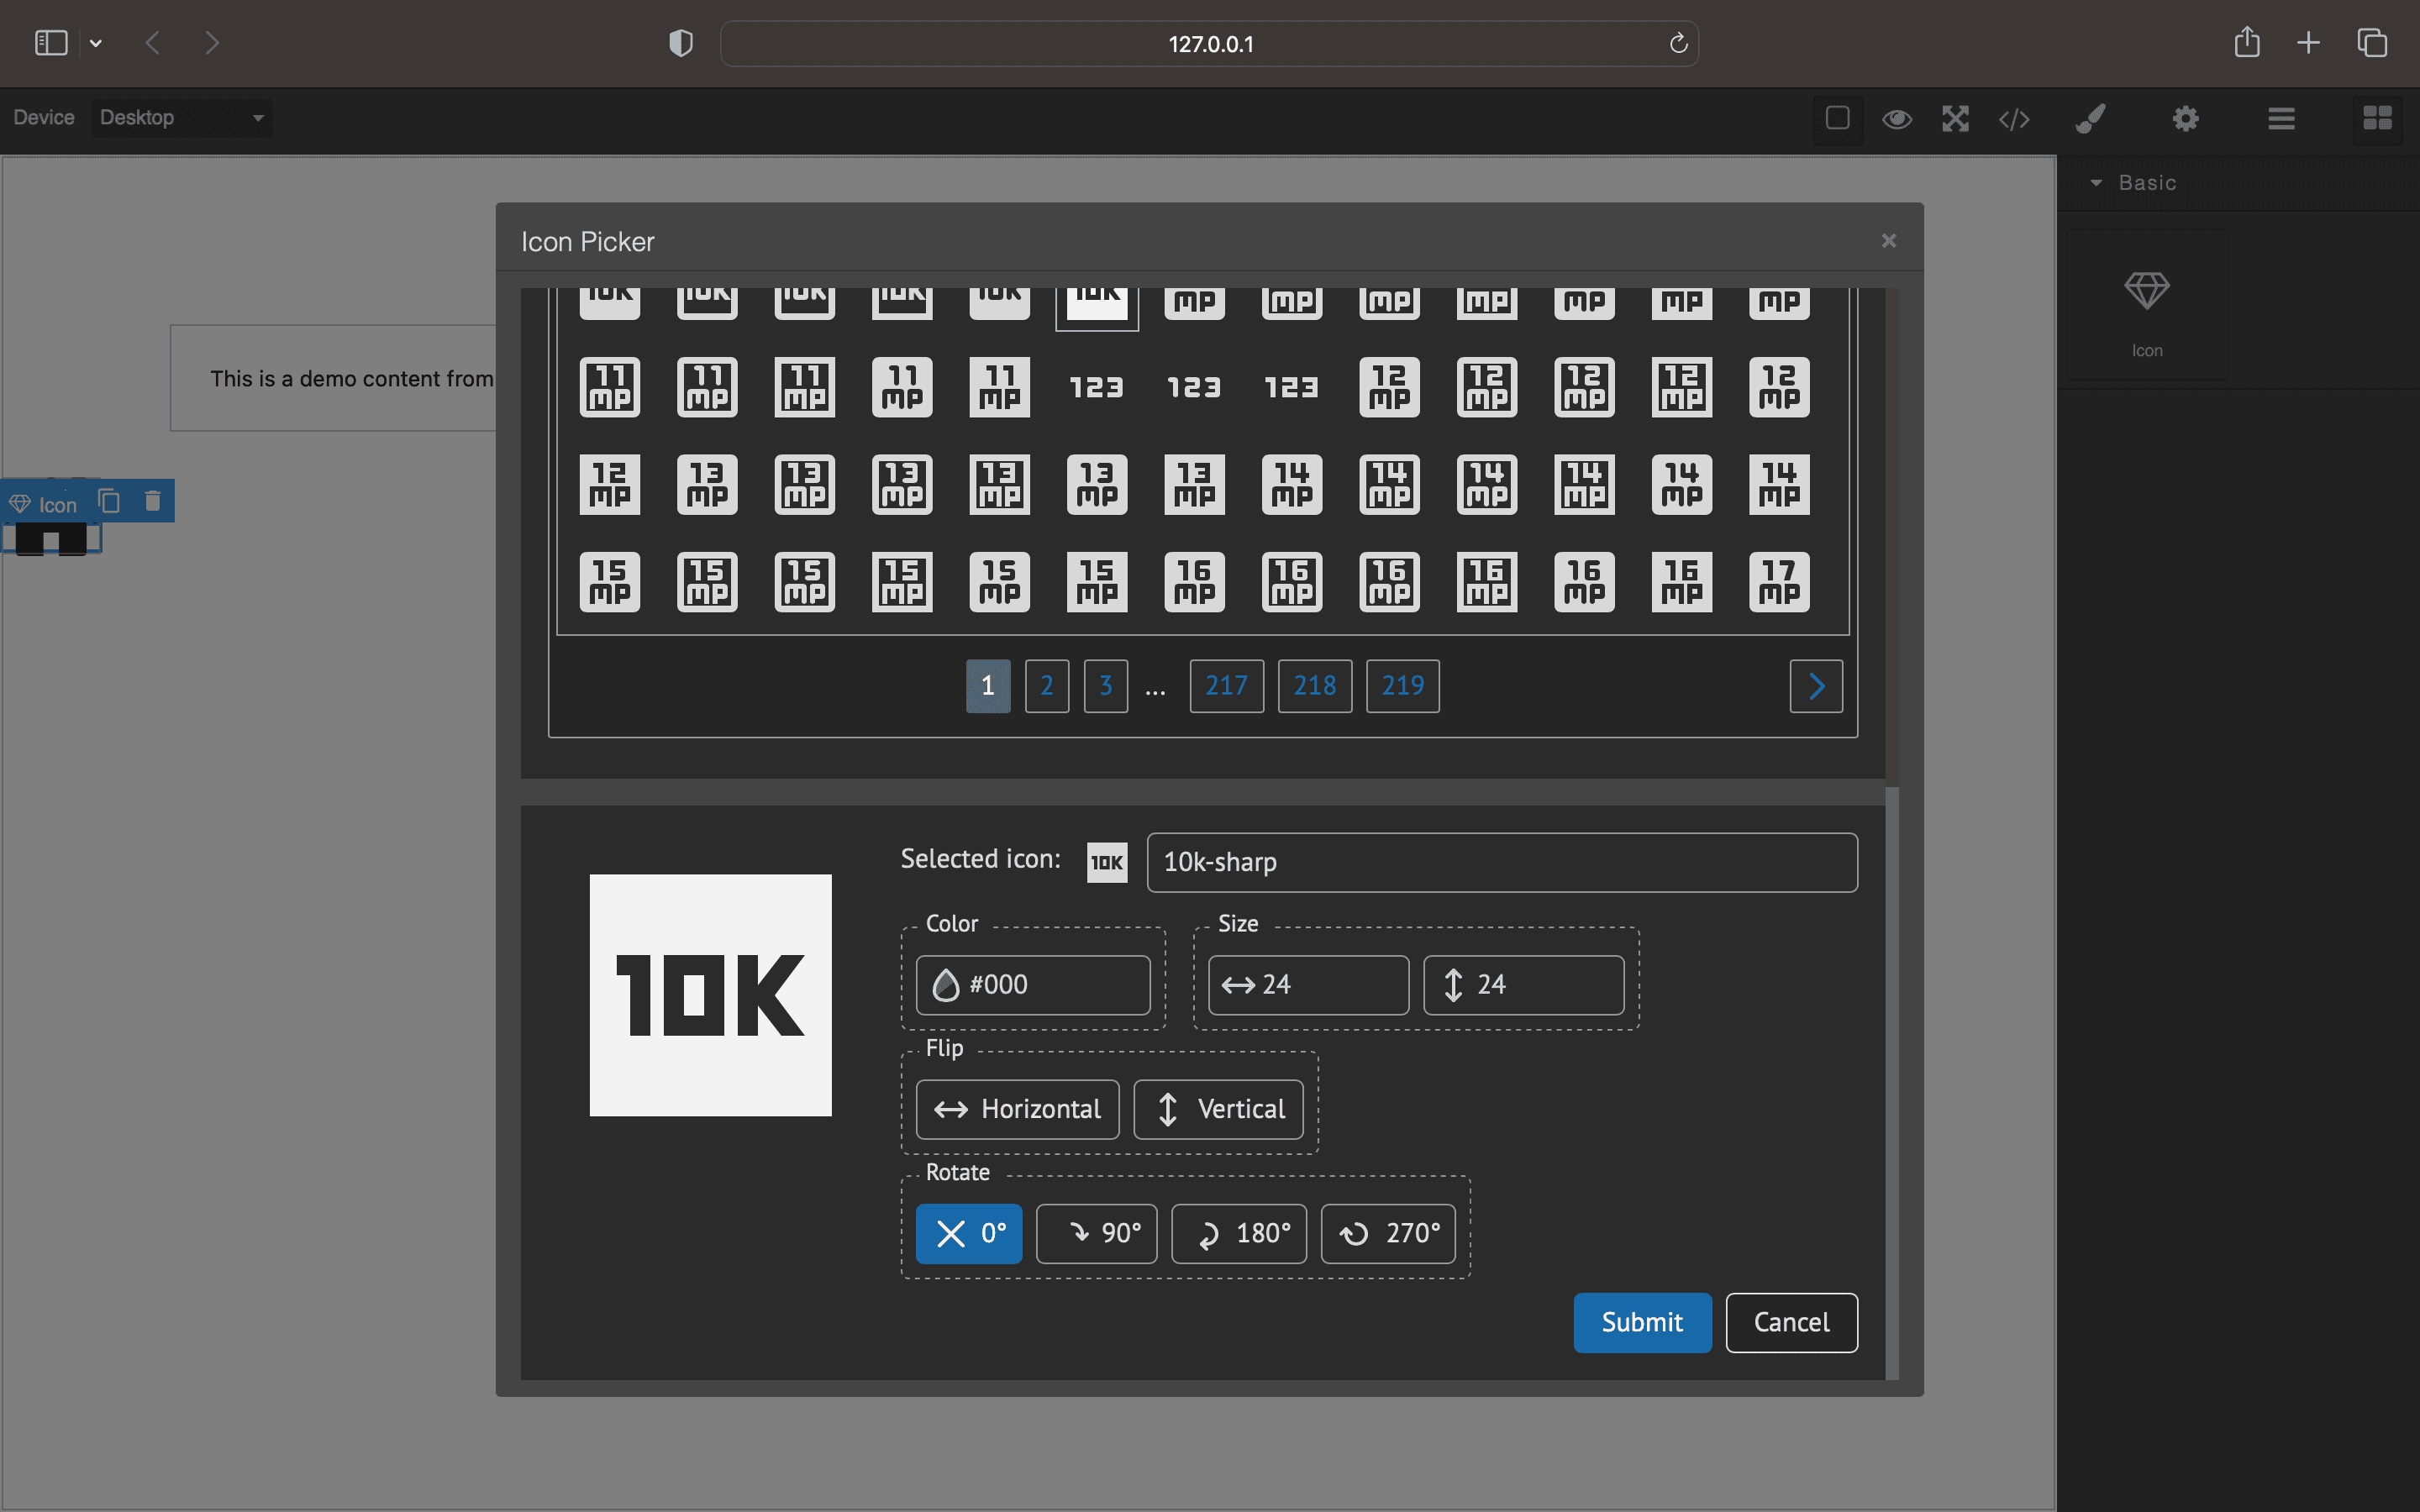Reload the page in the address bar
This screenshot has height=1512, width=2420.
pyautogui.click(x=1678, y=43)
